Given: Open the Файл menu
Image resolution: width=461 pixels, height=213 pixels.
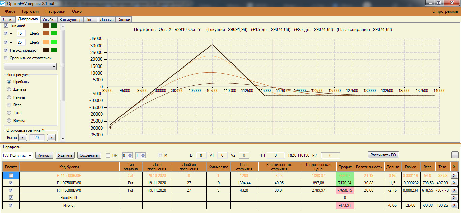Looking at the screenshot, I should 10,11.
